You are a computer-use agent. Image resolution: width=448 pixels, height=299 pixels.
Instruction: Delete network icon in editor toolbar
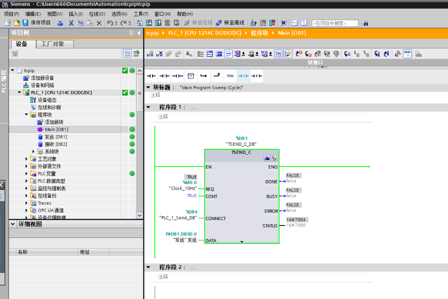point(159,54)
